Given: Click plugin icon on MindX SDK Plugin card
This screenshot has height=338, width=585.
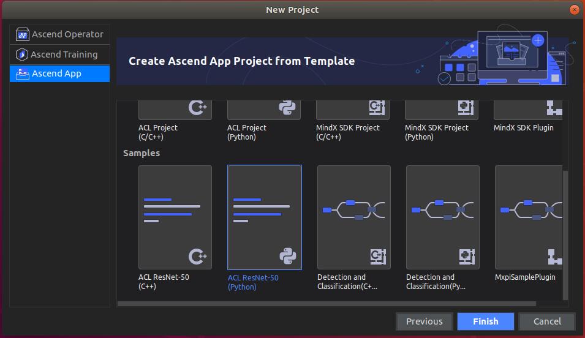Looking at the screenshot, I should click(554, 107).
